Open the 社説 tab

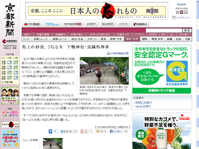(x=179, y=39)
